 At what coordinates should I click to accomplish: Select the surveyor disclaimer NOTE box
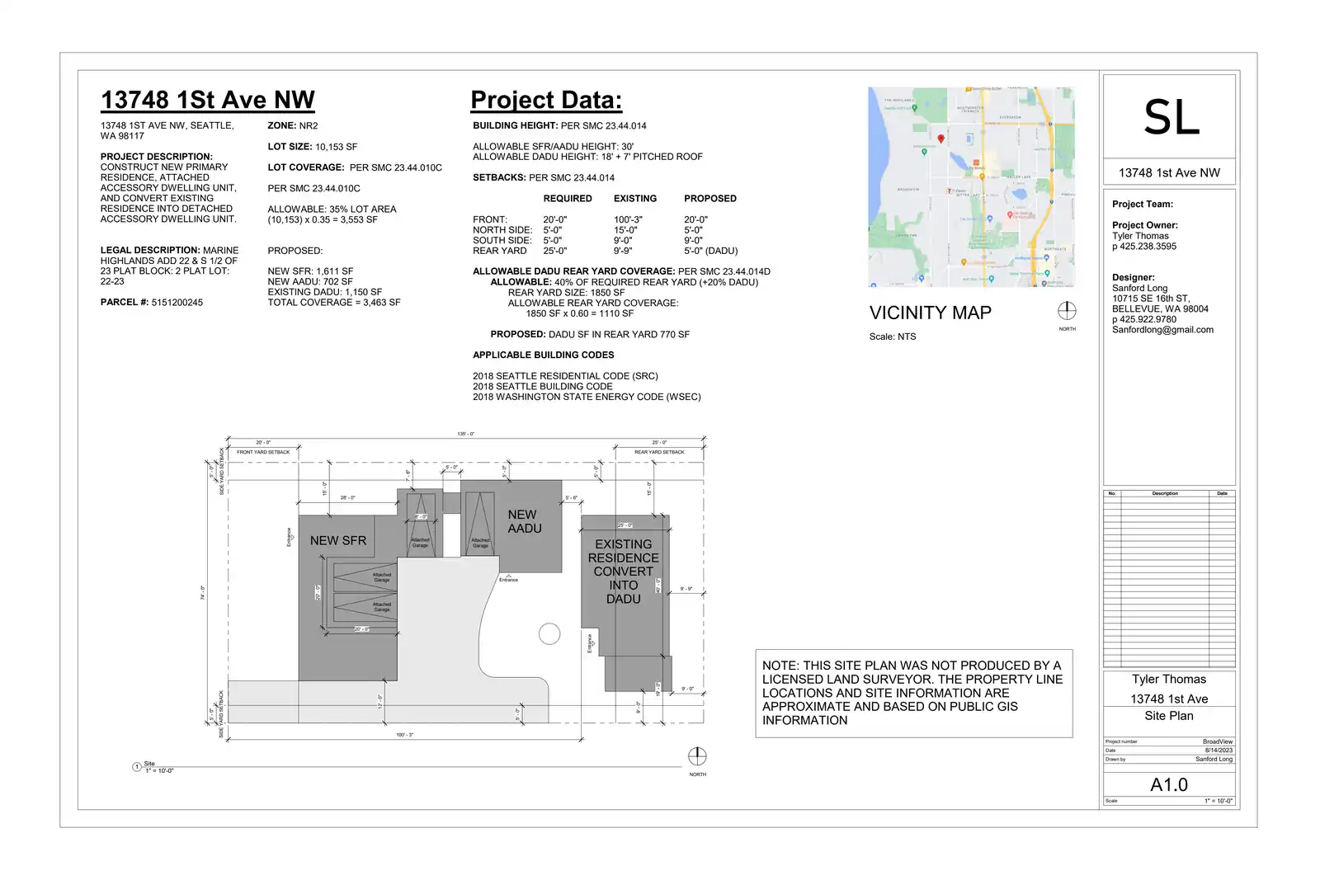(x=914, y=693)
